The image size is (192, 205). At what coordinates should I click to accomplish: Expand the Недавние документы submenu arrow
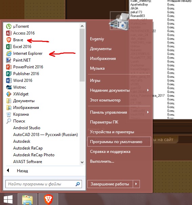click(x=148, y=90)
